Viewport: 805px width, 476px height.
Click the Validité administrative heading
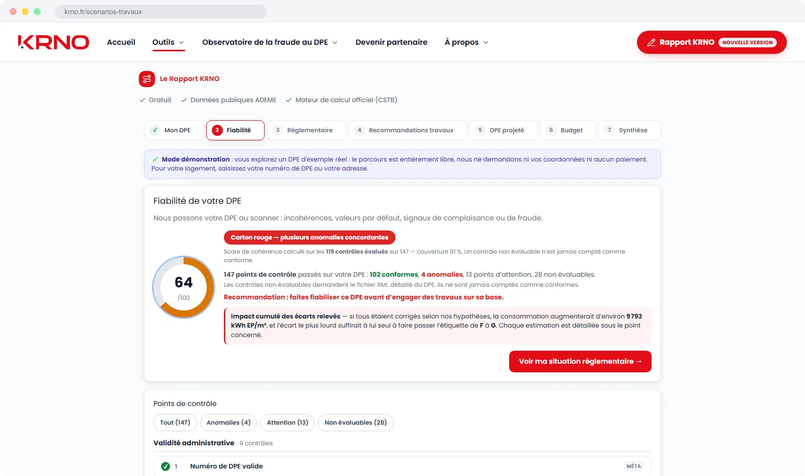tap(194, 443)
